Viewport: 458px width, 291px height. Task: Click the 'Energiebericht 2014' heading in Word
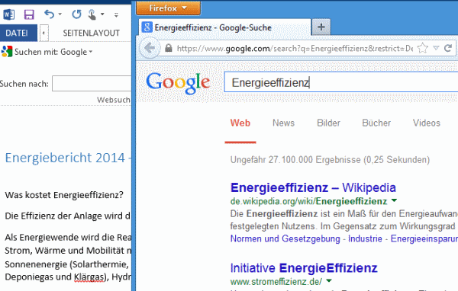coord(68,158)
